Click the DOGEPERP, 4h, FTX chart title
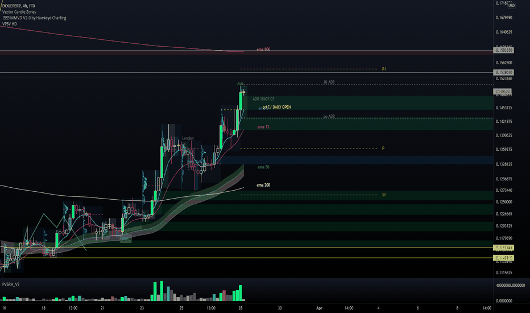Screen dimensions: 530x313 pyautogui.click(x=19, y=6)
